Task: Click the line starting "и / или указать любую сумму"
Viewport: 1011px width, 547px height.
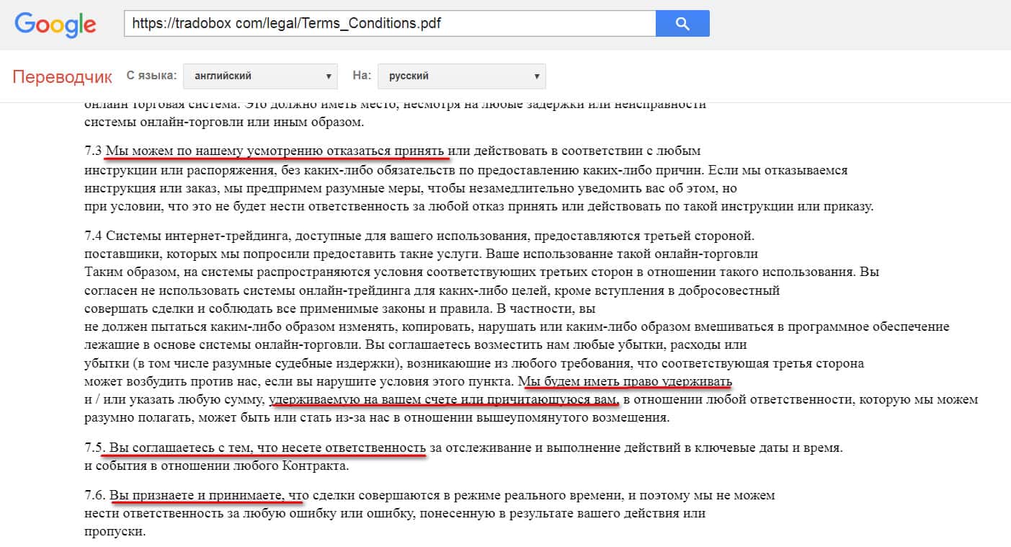Action: [531, 399]
